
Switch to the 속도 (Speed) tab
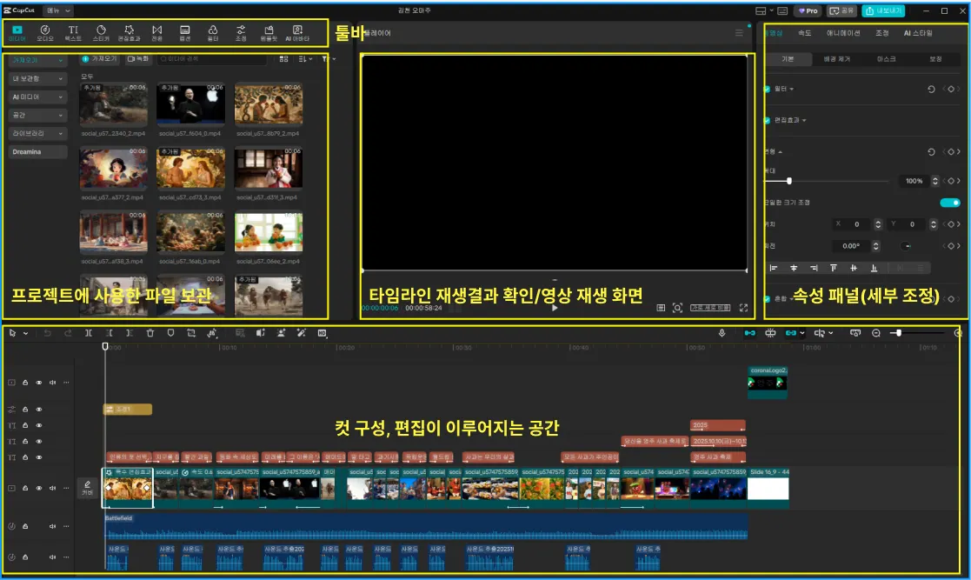pyautogui.click(x=804, y=33)
